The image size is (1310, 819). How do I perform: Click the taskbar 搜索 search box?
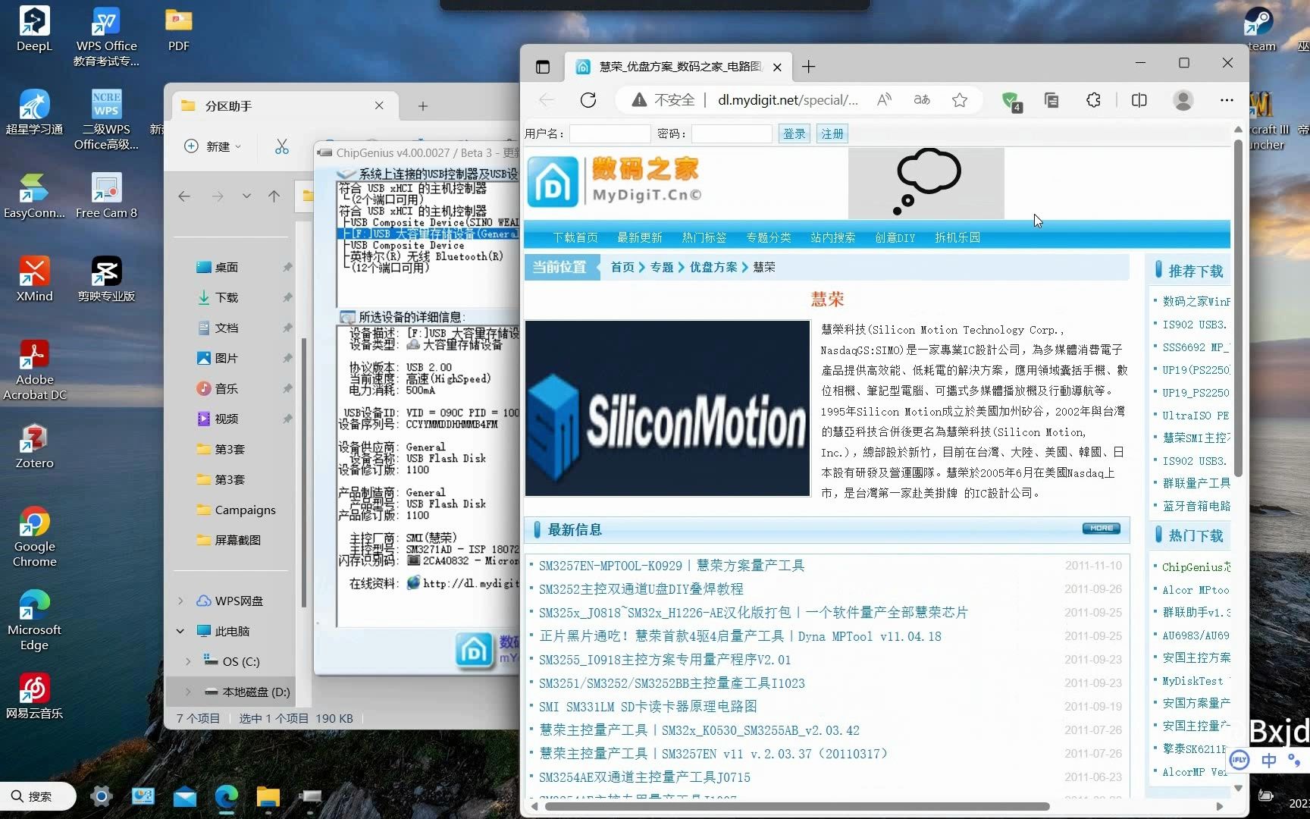[x=39, y=796]
